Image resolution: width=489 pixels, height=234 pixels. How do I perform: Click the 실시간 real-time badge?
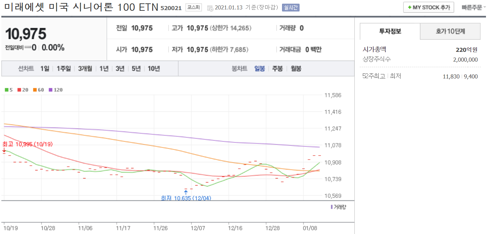[291, 7]
